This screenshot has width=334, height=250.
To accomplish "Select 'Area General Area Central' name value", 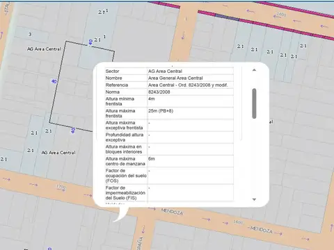I will point(175,78).
